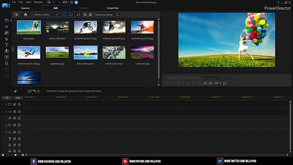Click the search magnifier icon
The height and width of the screenshot is (165, 293).
[x=117, y=15]
